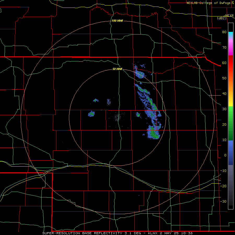Click the KLNX station identifier in the caption

point(153,233)
